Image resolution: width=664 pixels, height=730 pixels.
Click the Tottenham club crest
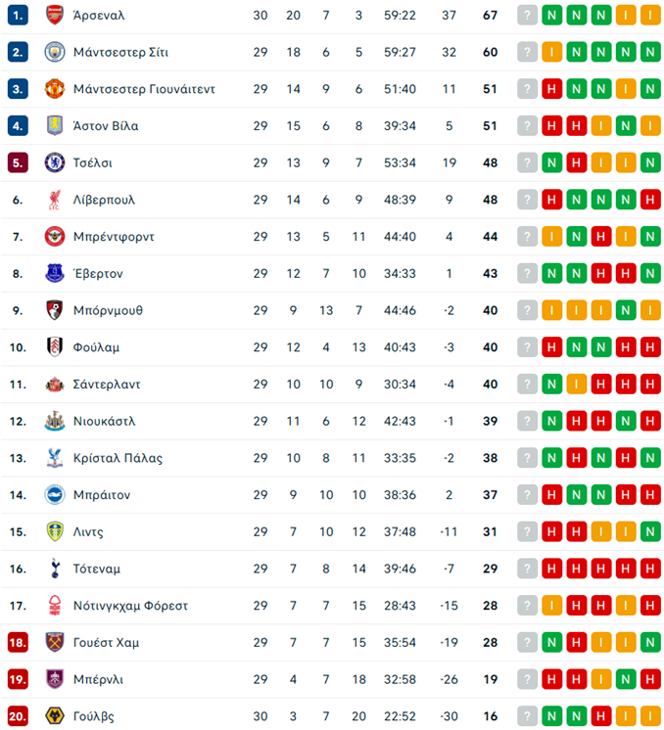pyautogui.click(x=54, y=569)
